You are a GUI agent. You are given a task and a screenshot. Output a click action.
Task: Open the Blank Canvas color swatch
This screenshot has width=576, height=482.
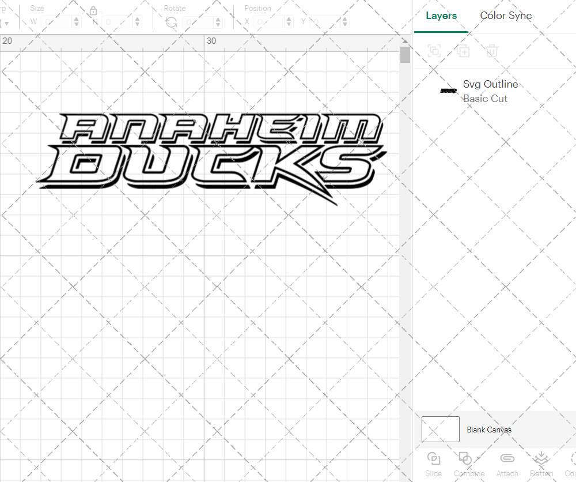[440, 429]
